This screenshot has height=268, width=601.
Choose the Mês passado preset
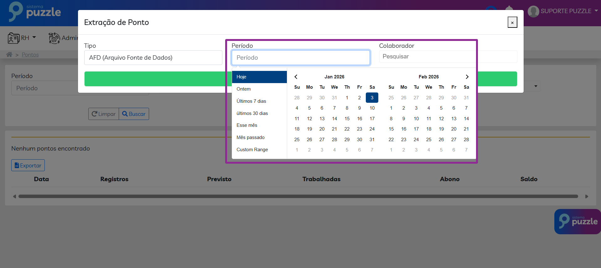(x=250, y=137)
